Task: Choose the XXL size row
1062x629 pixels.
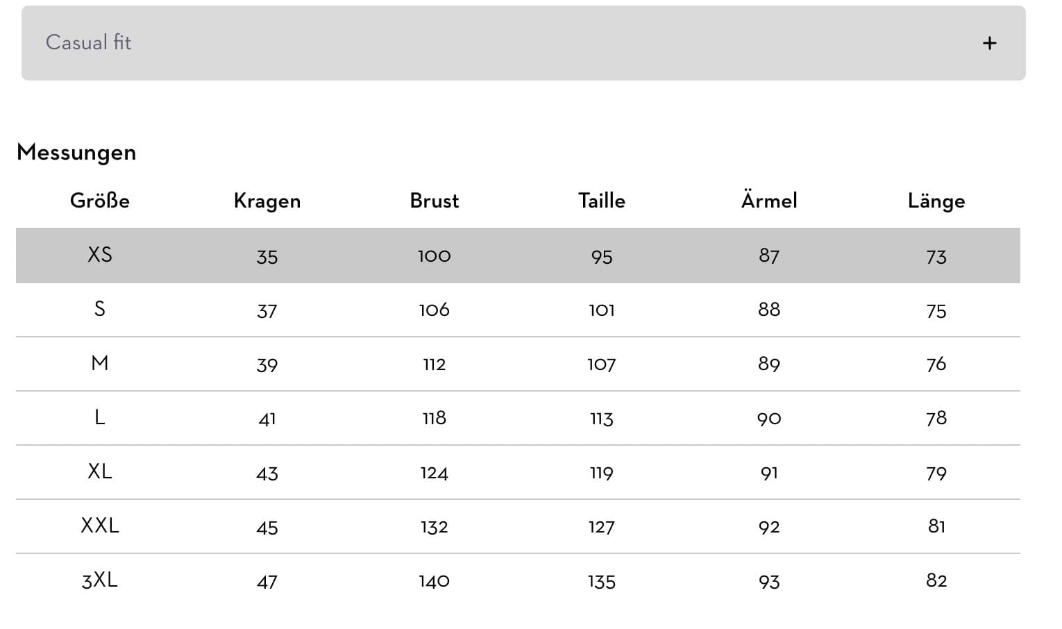Action: click(100, 526)
